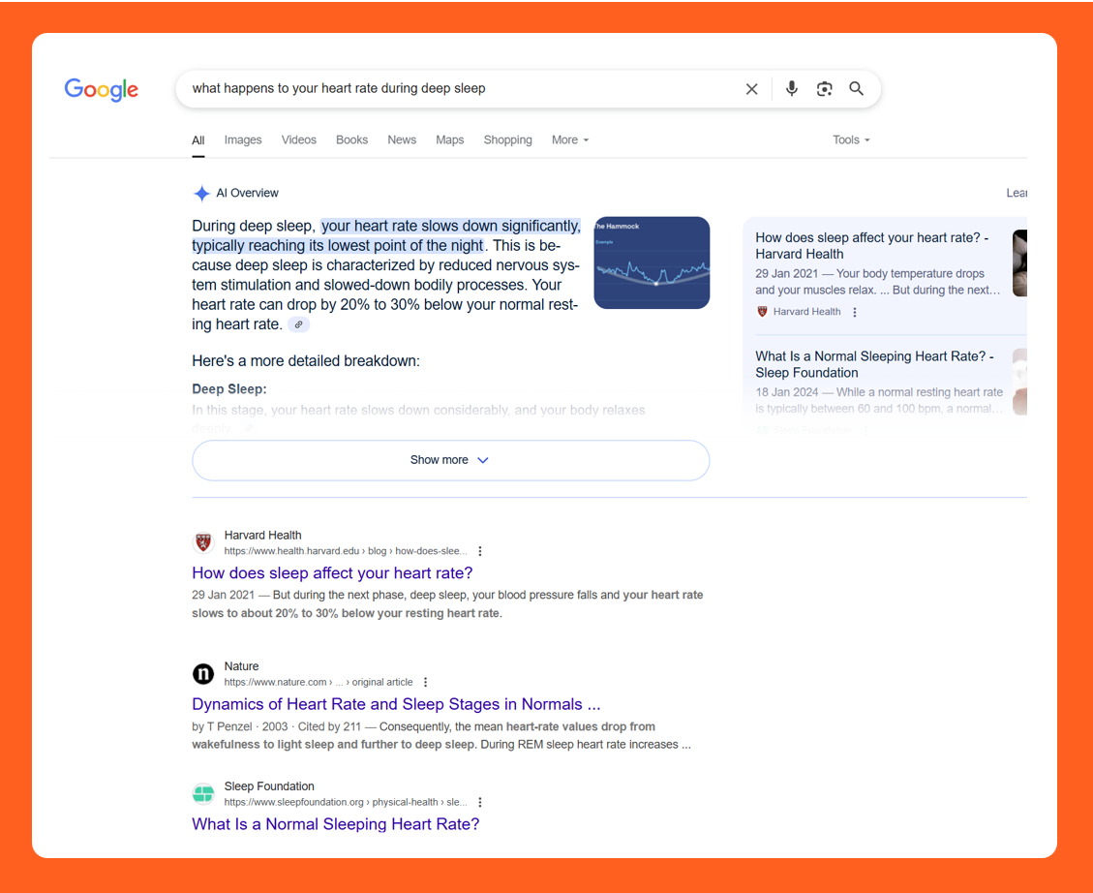Open three-dot menu beside Nature URL
The height and width of the screenshot is (893, 1093).
[x=425, y=682]
